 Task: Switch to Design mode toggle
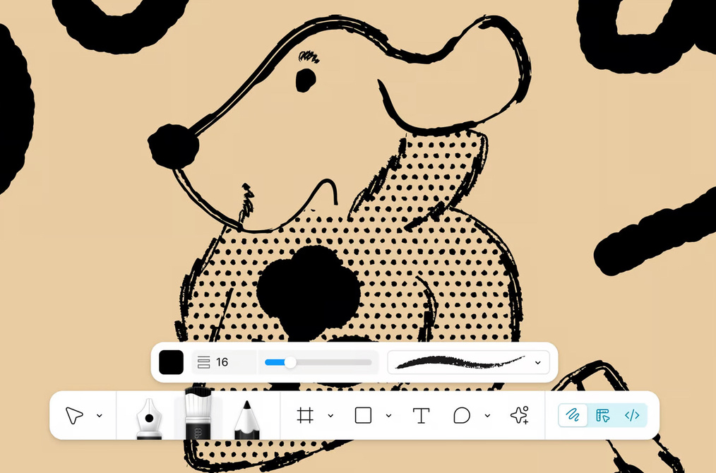pos(603,415)
